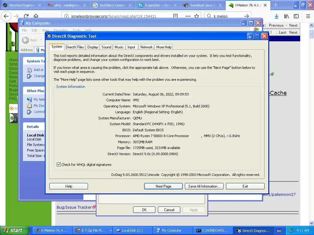Go to the Input tab
This screenshot has height=235, width=314.
(x=131, y=47)
